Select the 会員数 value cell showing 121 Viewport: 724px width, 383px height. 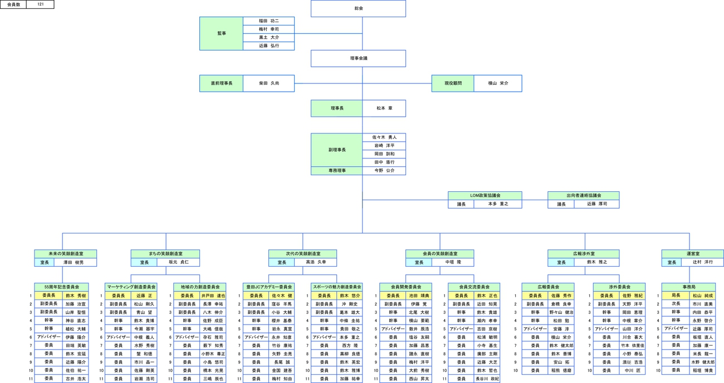[41, 4]
